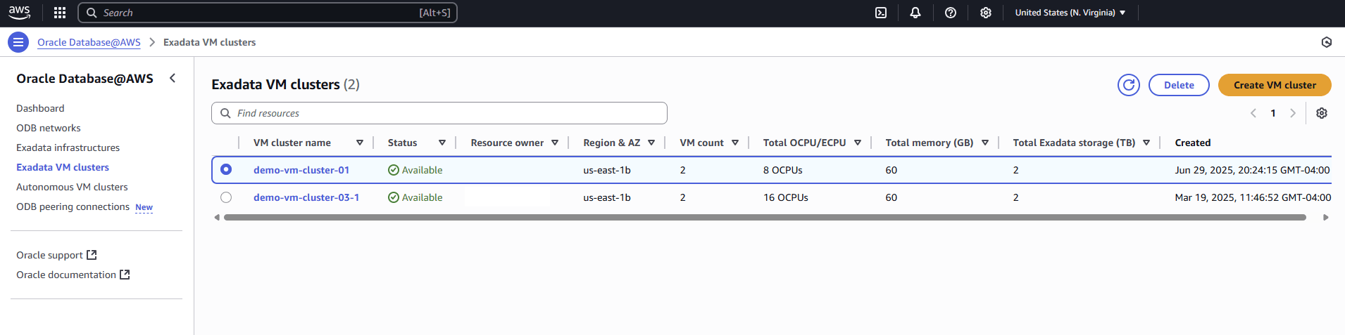Open Exadata infrastructures in the sidebar
Viewport: 1345px width, 335px height.
click(68, 147)
